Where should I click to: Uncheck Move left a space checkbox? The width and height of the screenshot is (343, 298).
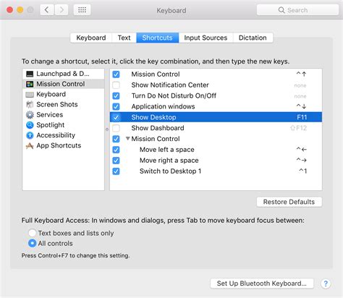[116, 150]
